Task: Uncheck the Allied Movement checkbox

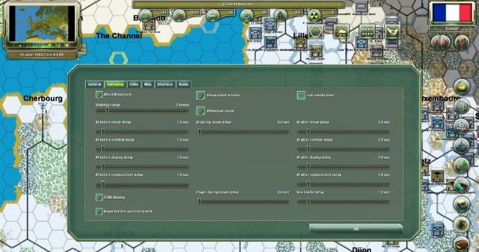Action: 99,95
